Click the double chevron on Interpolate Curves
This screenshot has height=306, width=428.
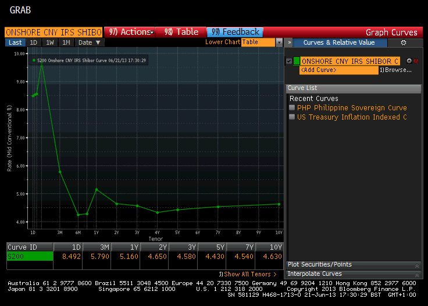(416, 274)
